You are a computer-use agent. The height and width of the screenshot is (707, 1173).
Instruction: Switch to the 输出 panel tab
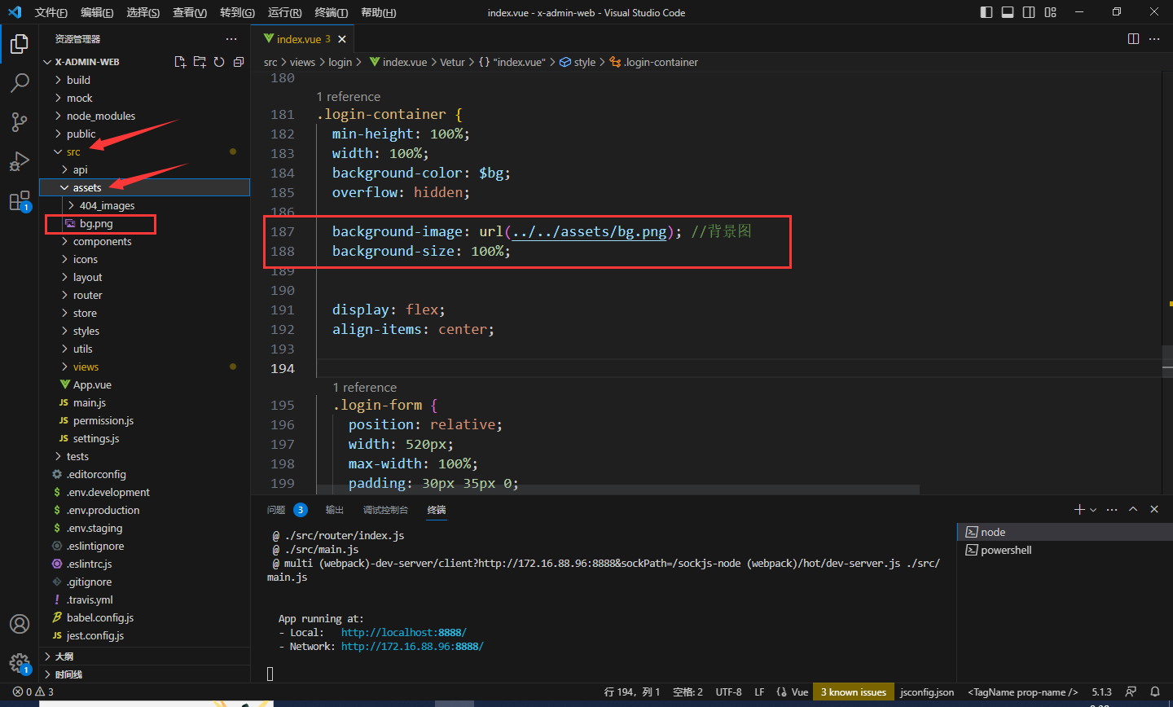[335, 510]
